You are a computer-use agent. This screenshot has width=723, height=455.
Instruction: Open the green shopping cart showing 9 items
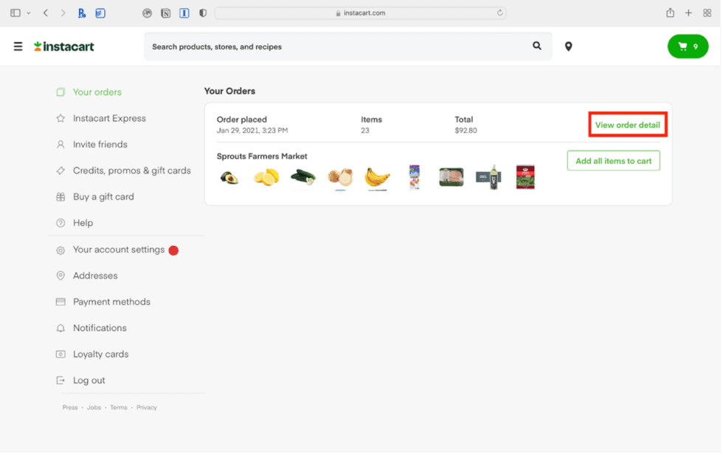(688, 46)
